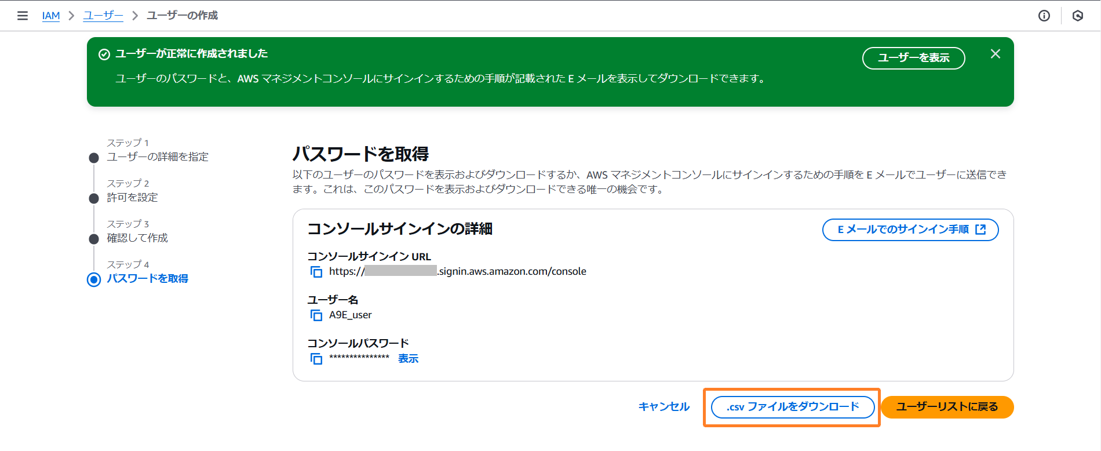Open the hamburger navigation menu
1101x451 pixels.
tap(23, 16)
